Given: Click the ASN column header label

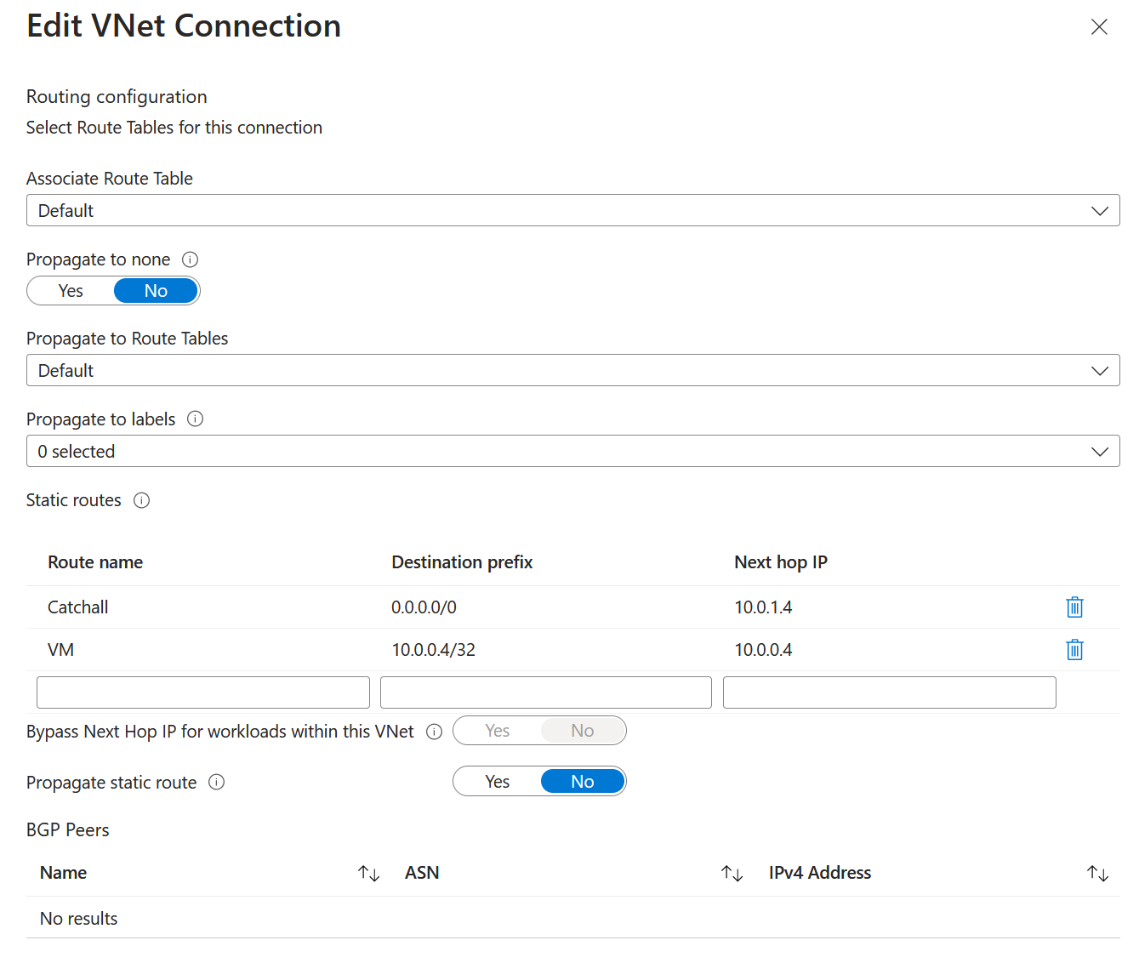Looking at the screenshot, I should coord(422,873).
